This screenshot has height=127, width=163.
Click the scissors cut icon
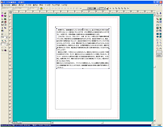2,28
